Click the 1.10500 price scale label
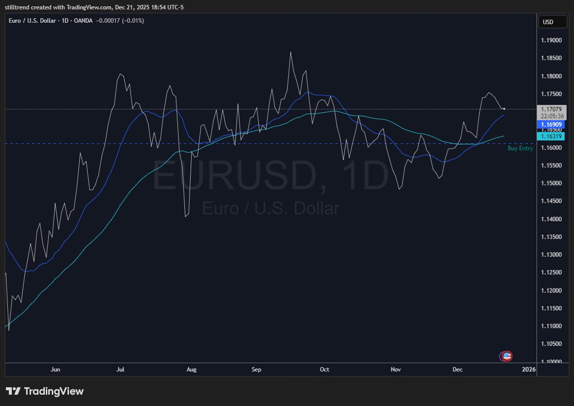Viewport: 574px width, 406px height. pos(551,344)
